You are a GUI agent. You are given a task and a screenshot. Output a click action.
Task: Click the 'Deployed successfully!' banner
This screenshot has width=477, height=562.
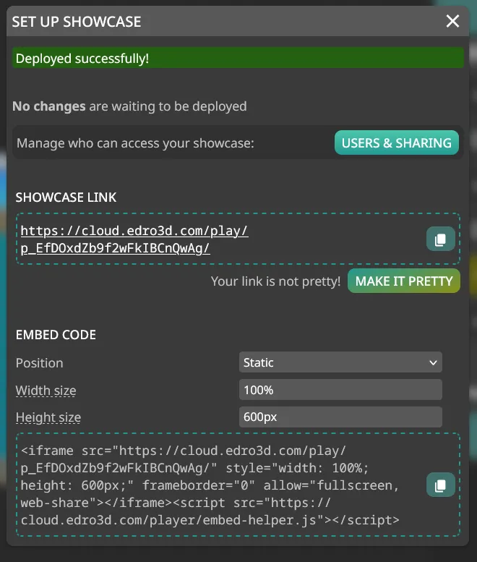(x=239, y=58)
